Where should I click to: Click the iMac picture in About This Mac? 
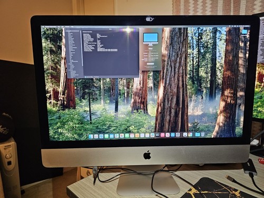pos(150,40)
